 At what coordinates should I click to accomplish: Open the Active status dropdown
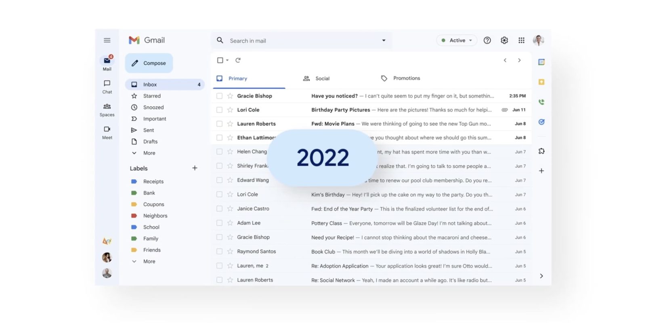coord(457,40)
